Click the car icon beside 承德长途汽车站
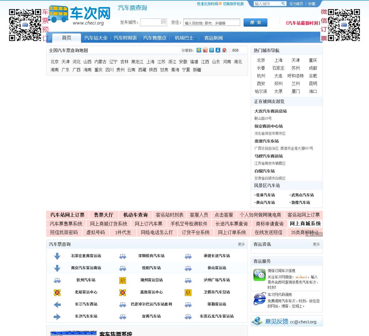This screenshot has height=336, width=369. (188, 256)
